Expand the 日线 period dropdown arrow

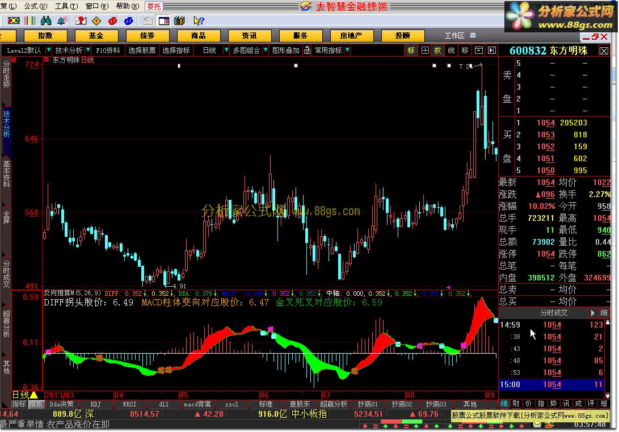[x=226, y=50]
